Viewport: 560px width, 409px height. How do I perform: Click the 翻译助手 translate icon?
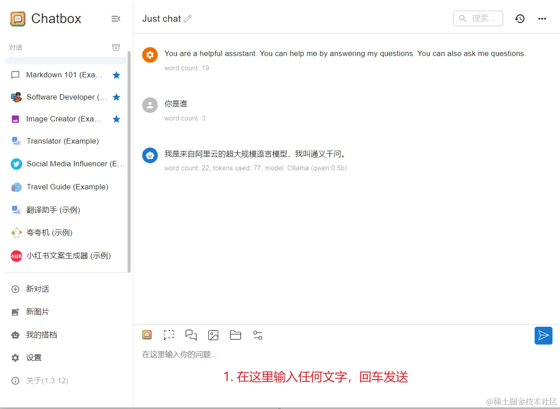(x=16, y=210)
